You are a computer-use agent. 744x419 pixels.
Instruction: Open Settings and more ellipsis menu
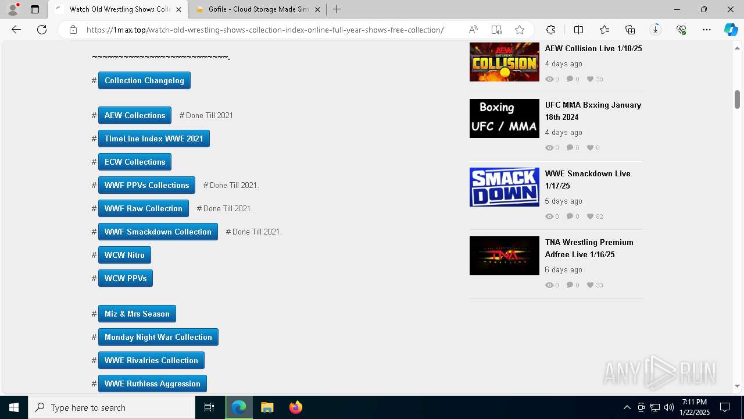pos(707,30)
